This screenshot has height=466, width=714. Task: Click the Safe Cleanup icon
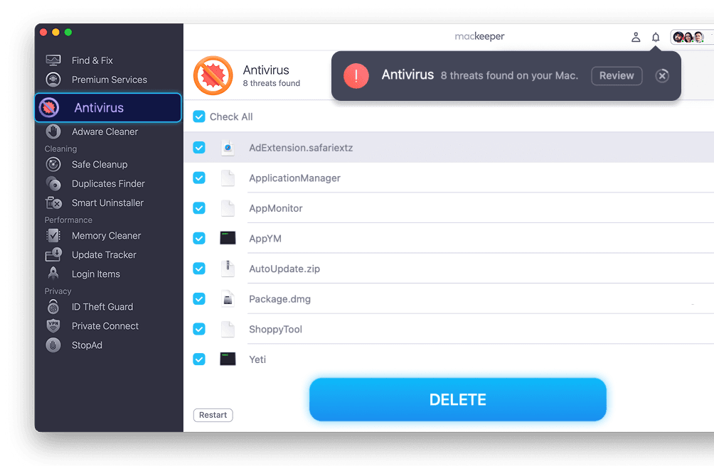[53, 164]
